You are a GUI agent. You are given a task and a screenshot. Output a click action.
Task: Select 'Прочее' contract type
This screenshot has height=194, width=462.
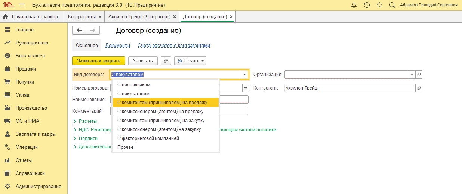pos(125,147)
